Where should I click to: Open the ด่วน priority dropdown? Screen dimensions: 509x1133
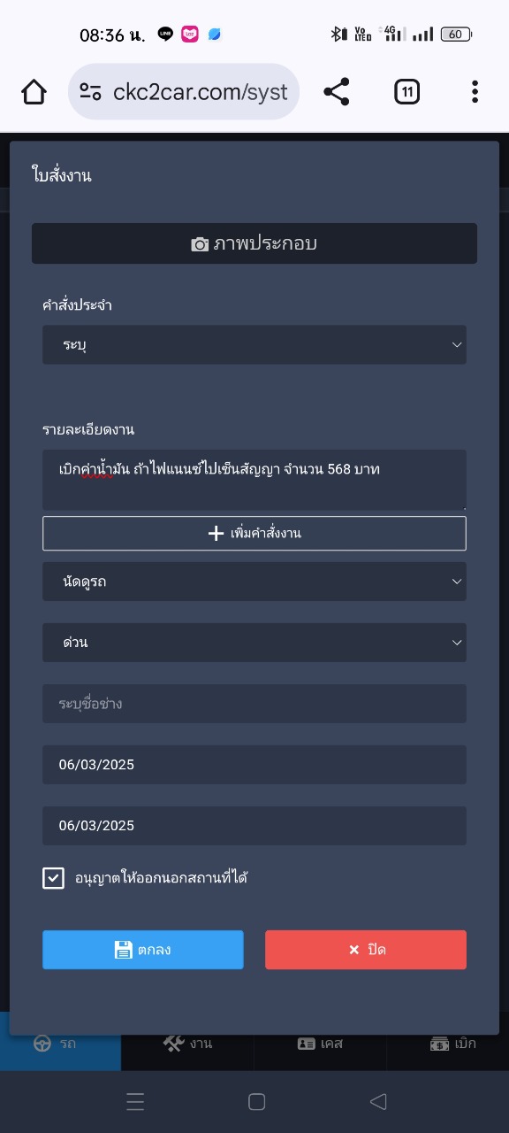coord(254,643)
